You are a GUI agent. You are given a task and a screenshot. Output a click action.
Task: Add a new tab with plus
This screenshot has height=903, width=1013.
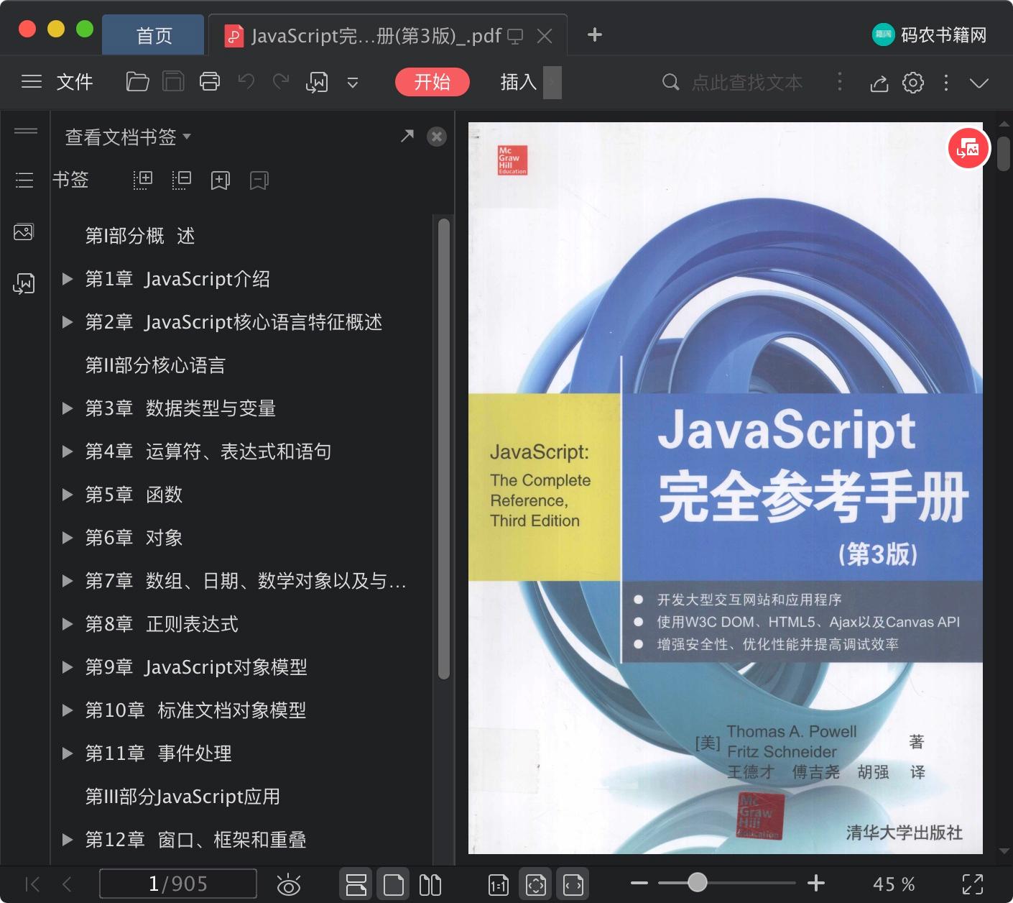(x=595, y=35)
